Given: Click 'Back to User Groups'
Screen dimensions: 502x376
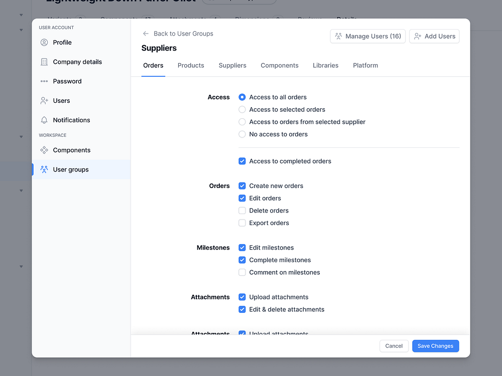Looking at the screenshot, I should (184, 34).
